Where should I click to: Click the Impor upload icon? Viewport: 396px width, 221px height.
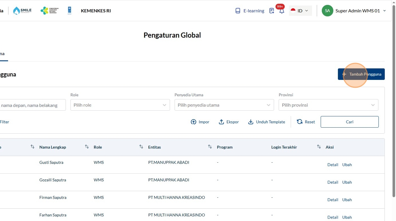pos(193,122)
